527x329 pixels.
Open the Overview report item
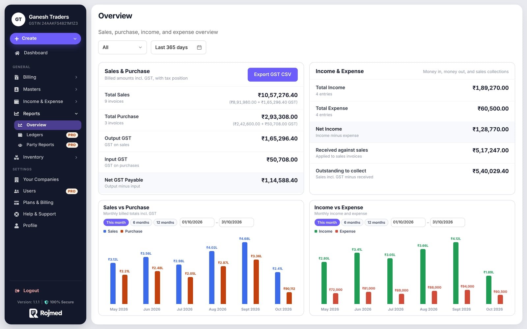(x=48, y=125)
